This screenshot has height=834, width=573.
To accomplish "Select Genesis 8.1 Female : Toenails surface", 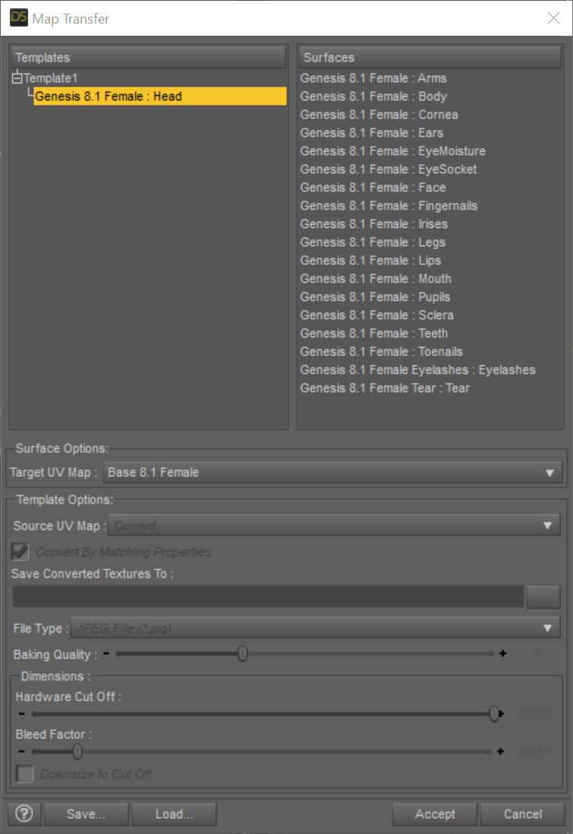I will click(381, 351).
